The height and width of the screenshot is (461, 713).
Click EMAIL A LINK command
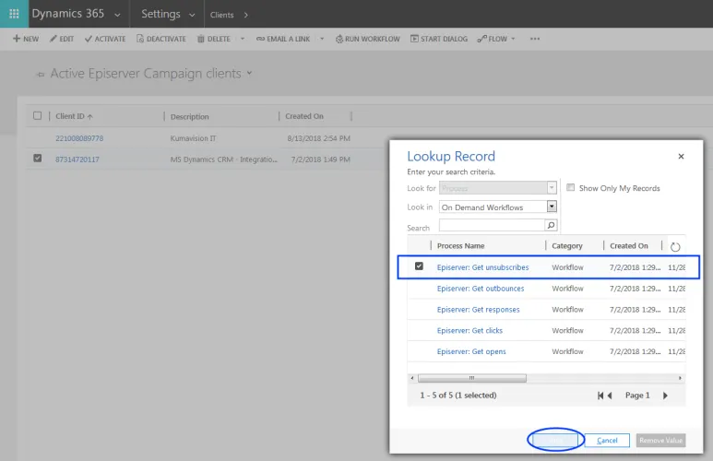[283, 39]
